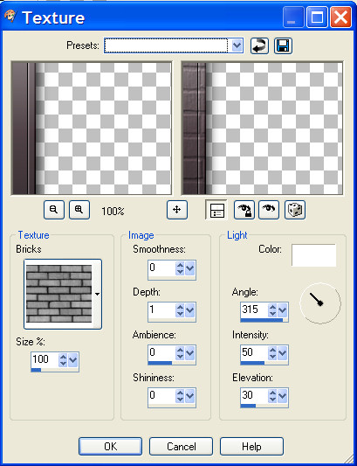The image size is (357, 466).
Task: Open Help for the Texture dialog
Action: [x=251, y=447]
